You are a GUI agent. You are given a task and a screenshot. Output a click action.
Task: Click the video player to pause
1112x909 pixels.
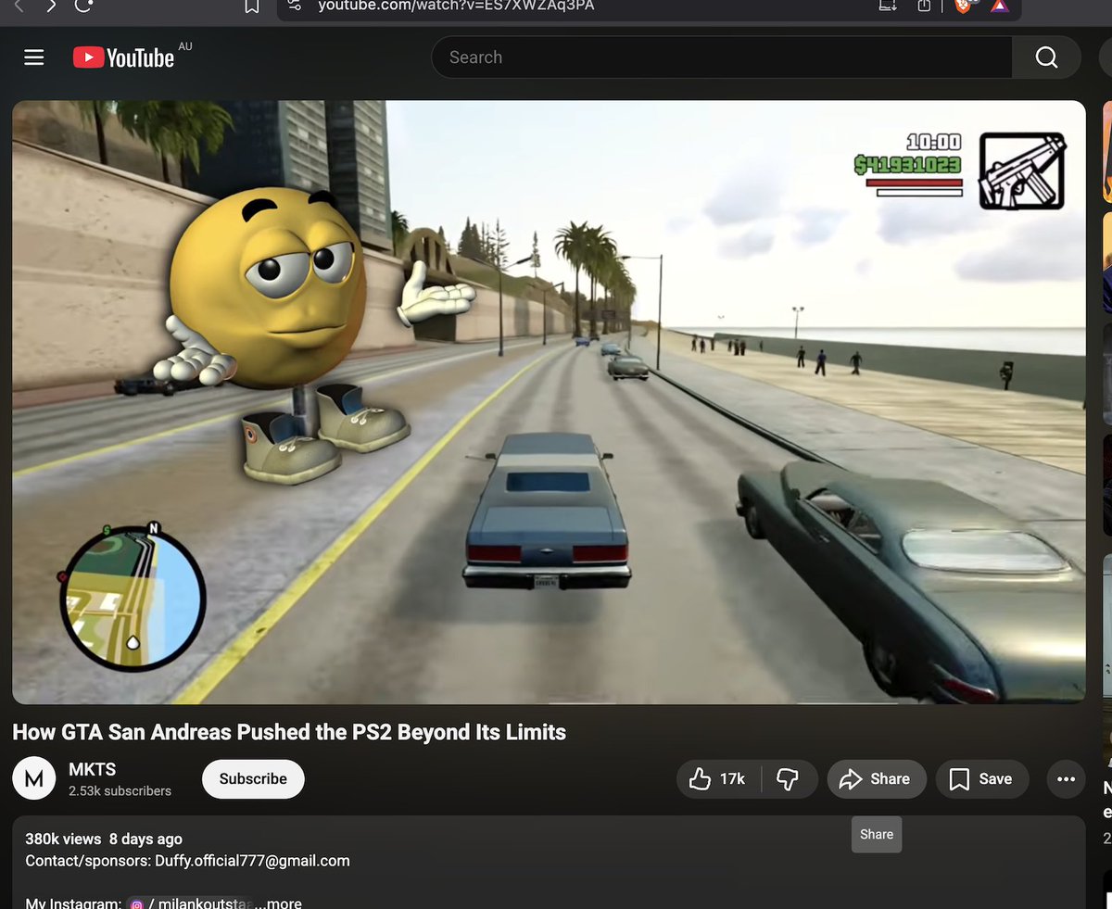549,402
